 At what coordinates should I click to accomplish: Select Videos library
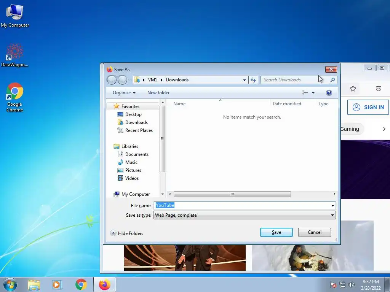132,178
